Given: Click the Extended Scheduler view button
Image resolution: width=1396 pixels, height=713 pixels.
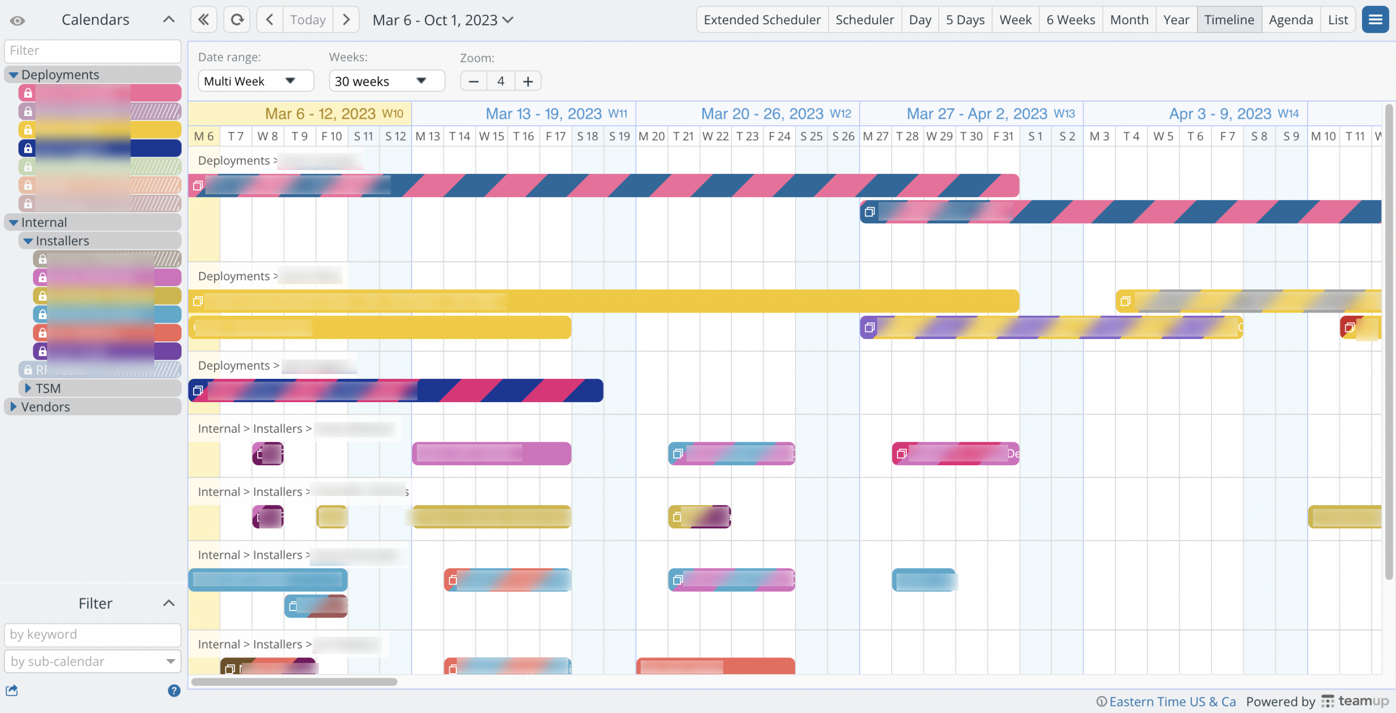Looking at the screenshot, I should coord(762,19).
